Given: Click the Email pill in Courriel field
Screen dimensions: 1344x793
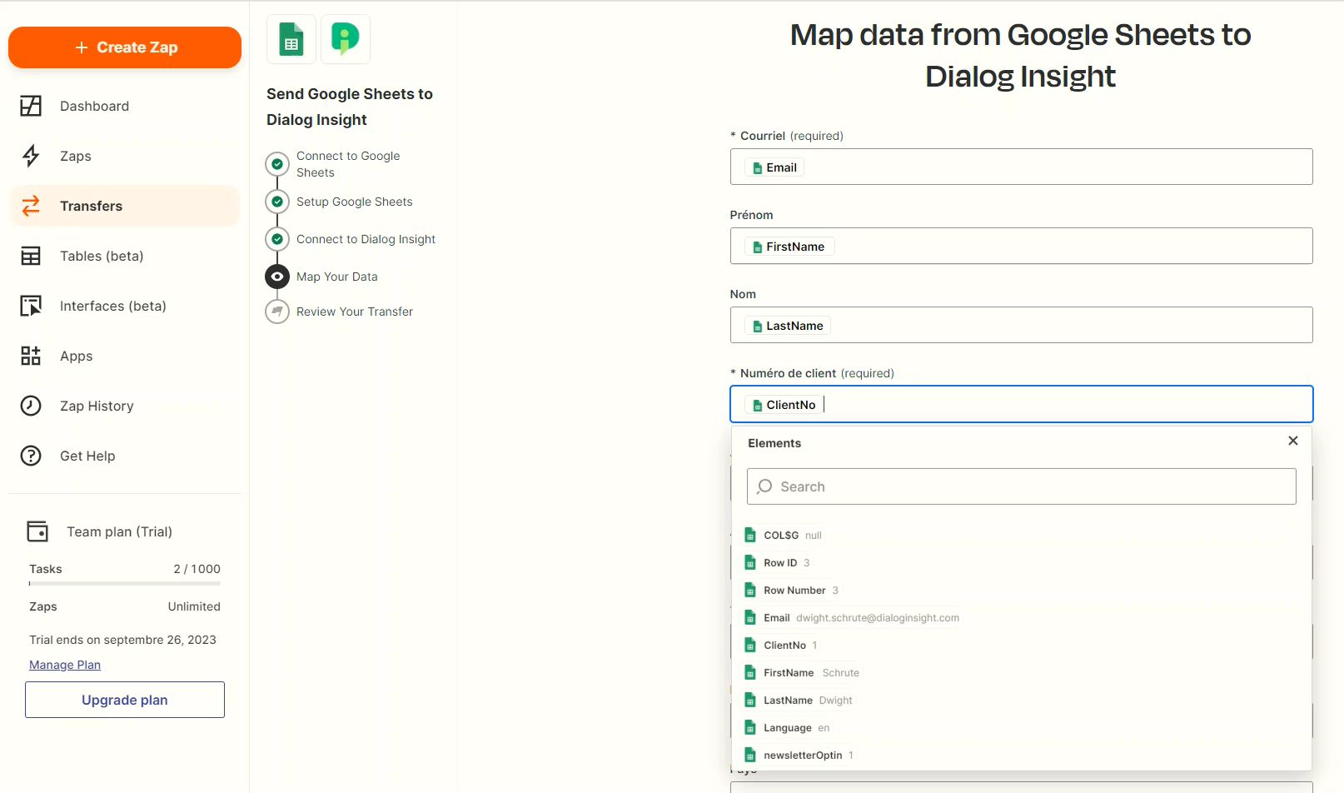Looking at the screenshot, I should point(774,167).
